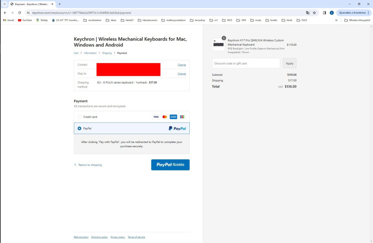The height and width of the screenshot is (243, 373).
Task: Click the address bar URL
Action: pos(82,13)
